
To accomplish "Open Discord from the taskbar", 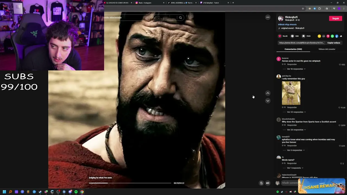I will click(x=70, y=192).
